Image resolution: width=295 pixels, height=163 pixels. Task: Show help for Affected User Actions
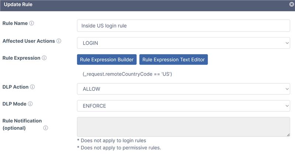pos(59,41)
